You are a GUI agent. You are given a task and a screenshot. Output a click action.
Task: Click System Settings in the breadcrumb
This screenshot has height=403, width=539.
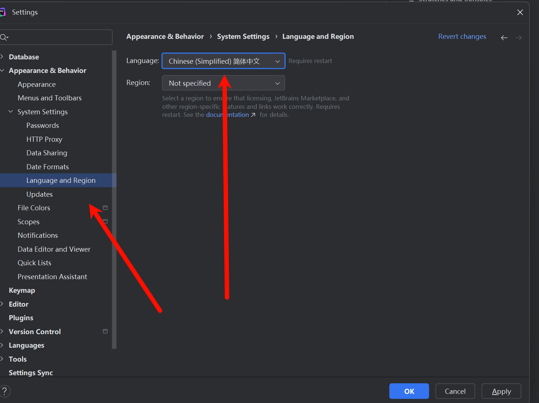click(243, 36)
